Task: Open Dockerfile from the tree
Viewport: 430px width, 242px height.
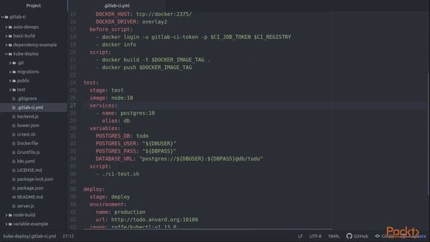Action: click(x=28, y=143)
